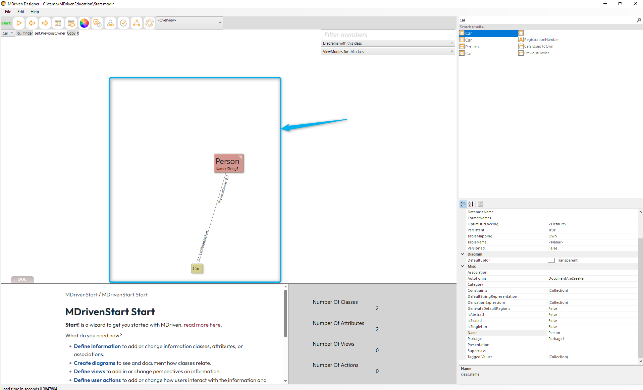Click the orange play arrow toolbar icon
Viewport: 643px width, 390px height.
(x=19, y=23)
